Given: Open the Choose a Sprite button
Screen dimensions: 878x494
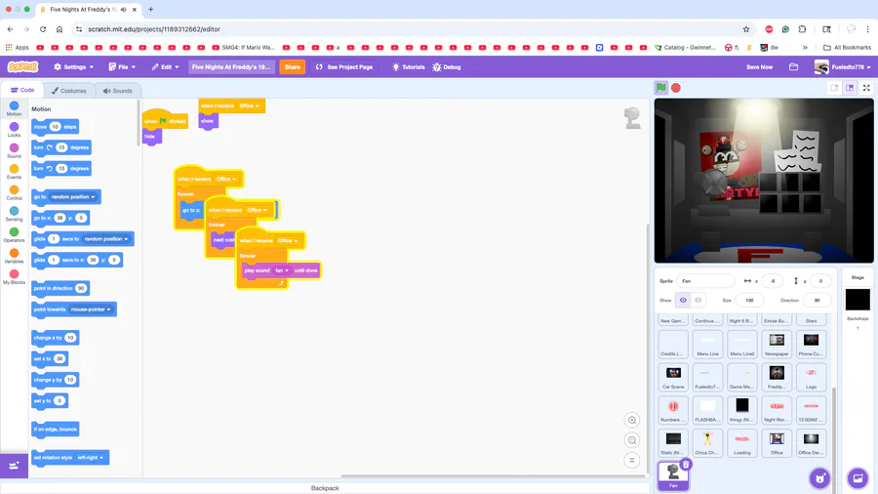Looking at the screenshot, I should [819, 477].
